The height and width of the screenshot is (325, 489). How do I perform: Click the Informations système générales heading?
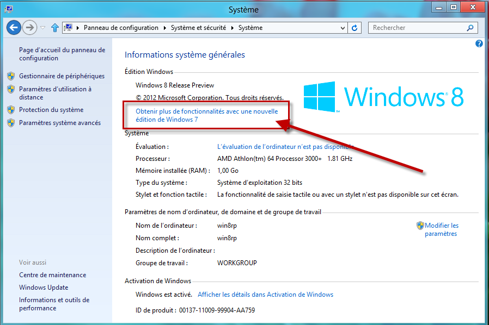point(185,55)
